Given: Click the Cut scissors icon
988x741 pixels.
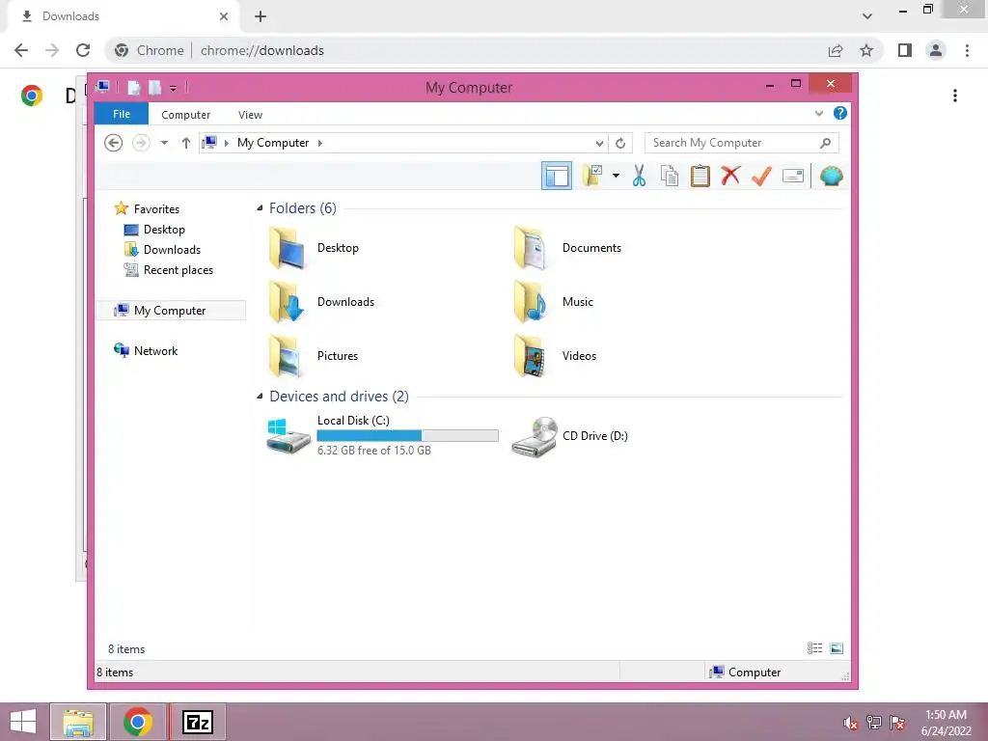Looking at the screenshot, I should click(x=639, y=176).
